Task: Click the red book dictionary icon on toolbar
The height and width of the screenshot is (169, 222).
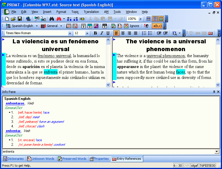Action: pos(210,33)
